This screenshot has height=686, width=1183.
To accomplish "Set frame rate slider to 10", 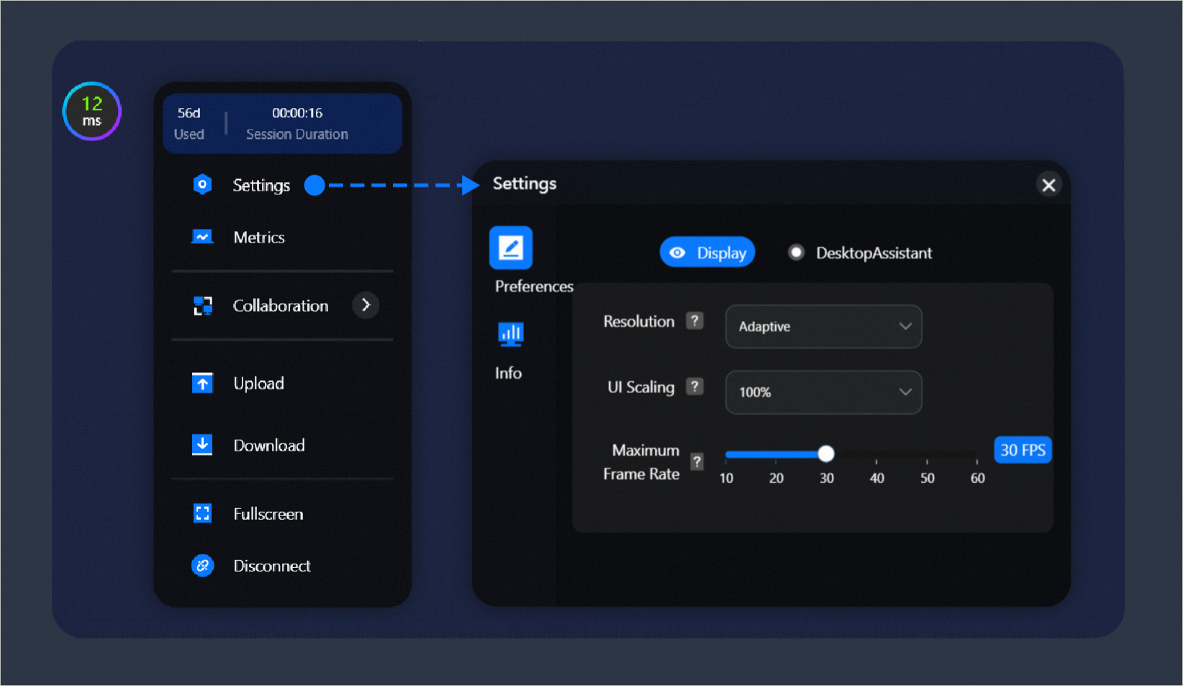I will click(727, 454).
